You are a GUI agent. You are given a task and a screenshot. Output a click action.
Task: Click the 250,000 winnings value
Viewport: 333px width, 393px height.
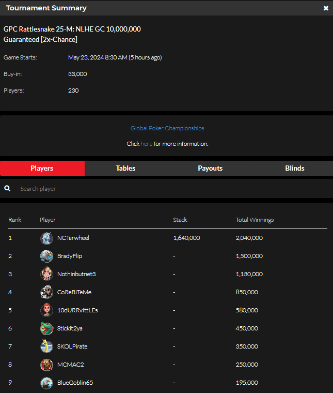(x=247, y=365)
